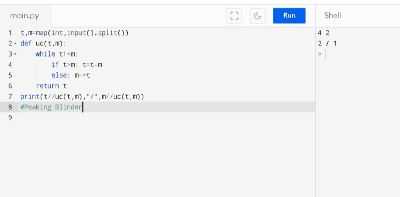Screen dimensions: 400x197
Task: Place cursor on empty line 9
Action: coord(117,118)
